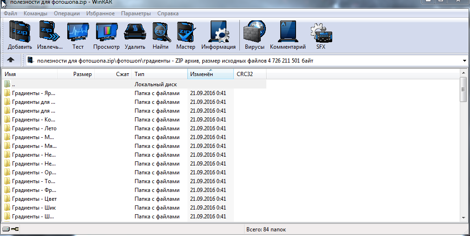This screenshot has width=470, height=236.
Task: Click the disk drive icon in the status bar
Action: [6, 229]
